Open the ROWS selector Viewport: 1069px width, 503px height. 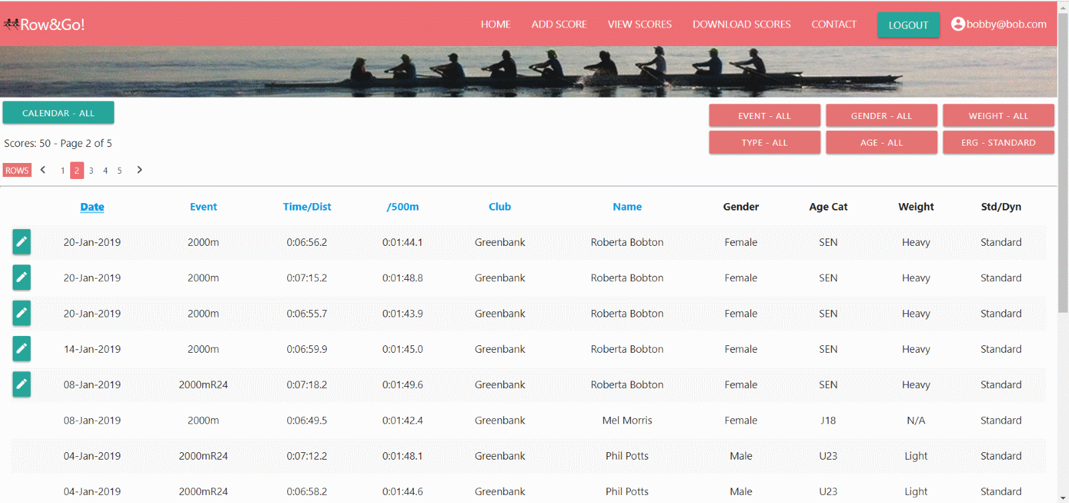click(17, 170)
